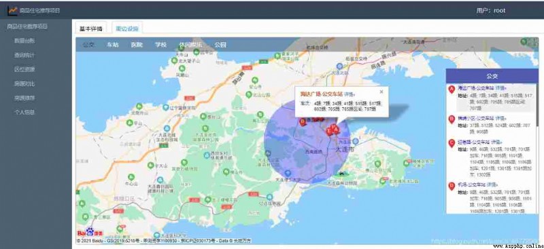Click the results list scrollbar
544x249 pixels.
pos(537,106)
